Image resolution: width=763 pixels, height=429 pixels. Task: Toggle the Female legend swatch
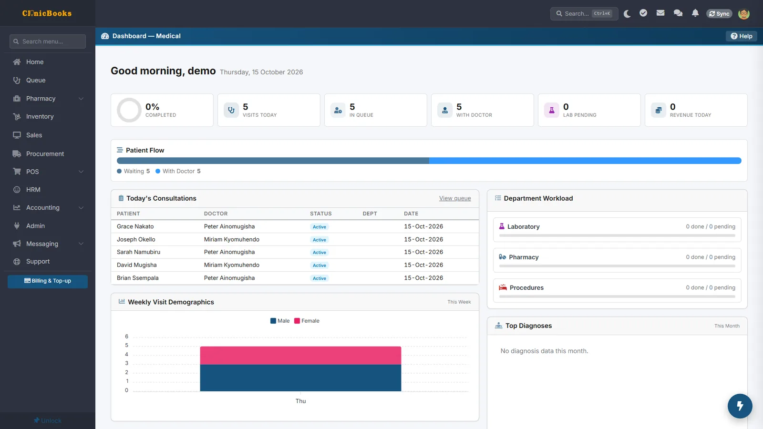point(297,321)
